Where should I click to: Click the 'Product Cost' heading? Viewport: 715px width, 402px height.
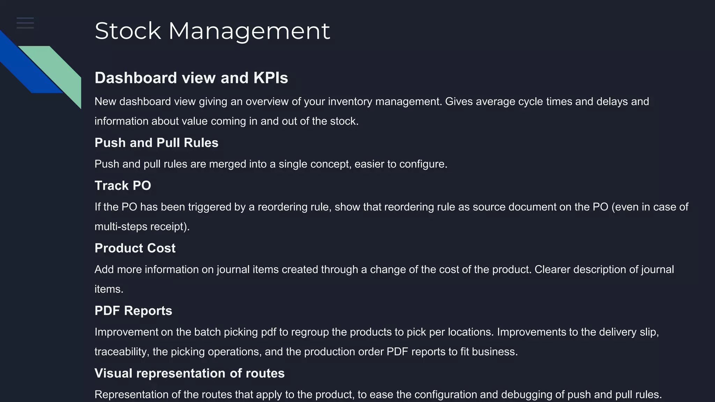click(x=135, y=248)
